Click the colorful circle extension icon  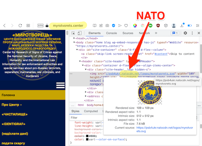[135, 26]
